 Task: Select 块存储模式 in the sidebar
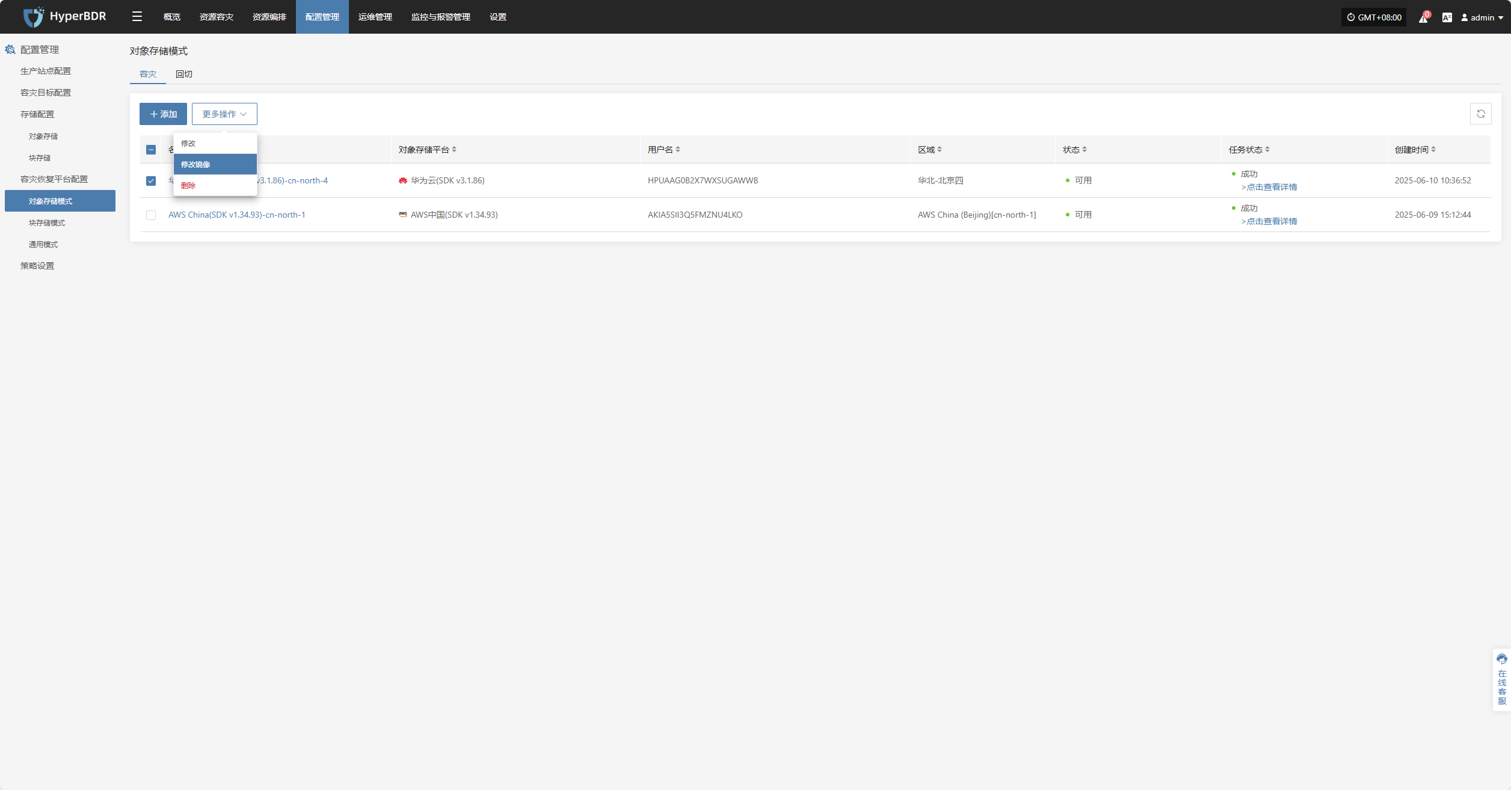pyautogui.click(x=47, y=223)
